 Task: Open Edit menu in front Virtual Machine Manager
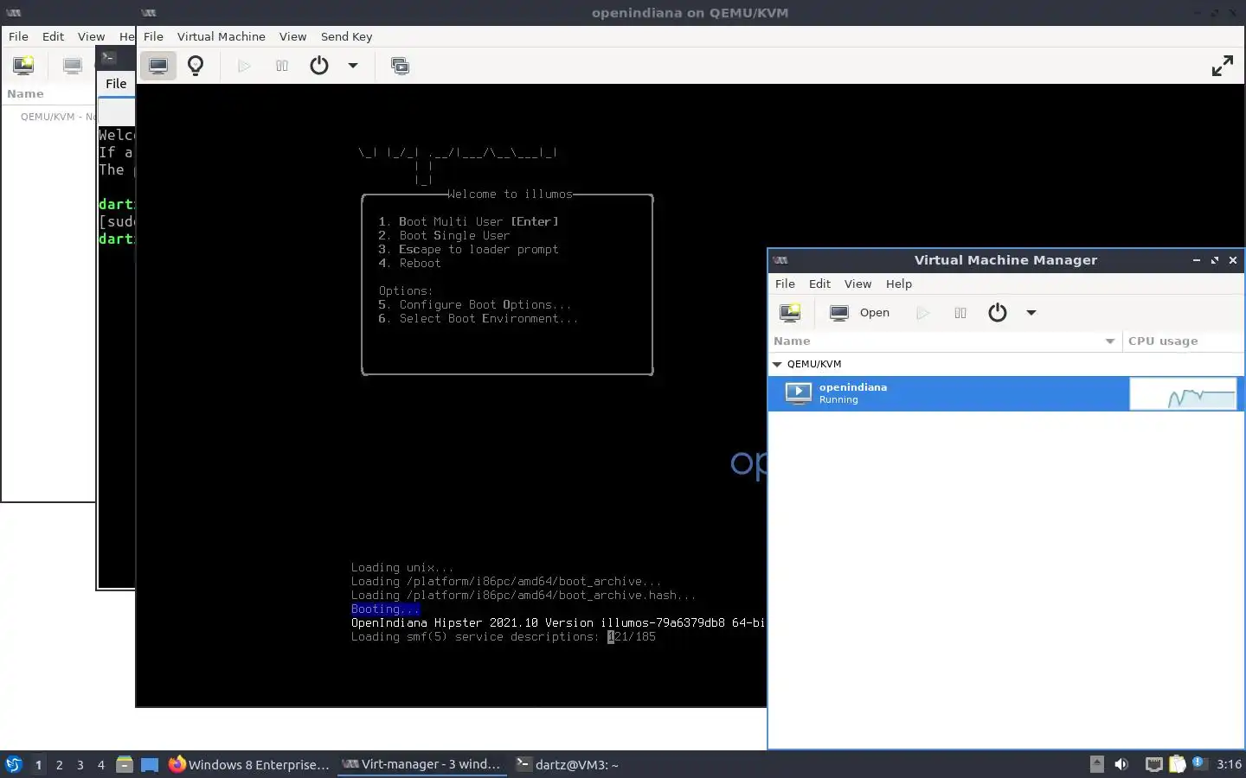819,284
